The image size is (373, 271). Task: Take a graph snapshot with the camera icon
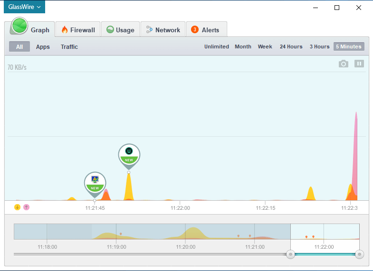(343, 64)
